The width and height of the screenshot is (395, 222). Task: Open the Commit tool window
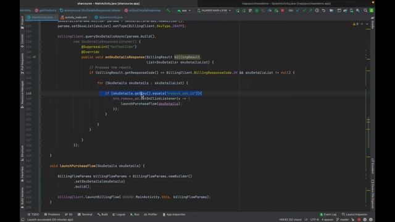[x=22, y=41]
